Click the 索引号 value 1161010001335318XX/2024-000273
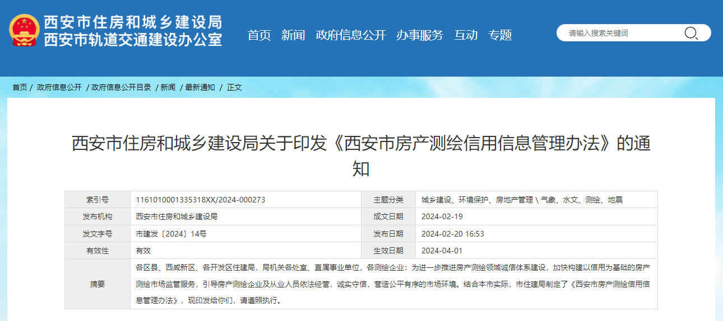The width and height of the screenshot is (723, 321). click(201, 200)
